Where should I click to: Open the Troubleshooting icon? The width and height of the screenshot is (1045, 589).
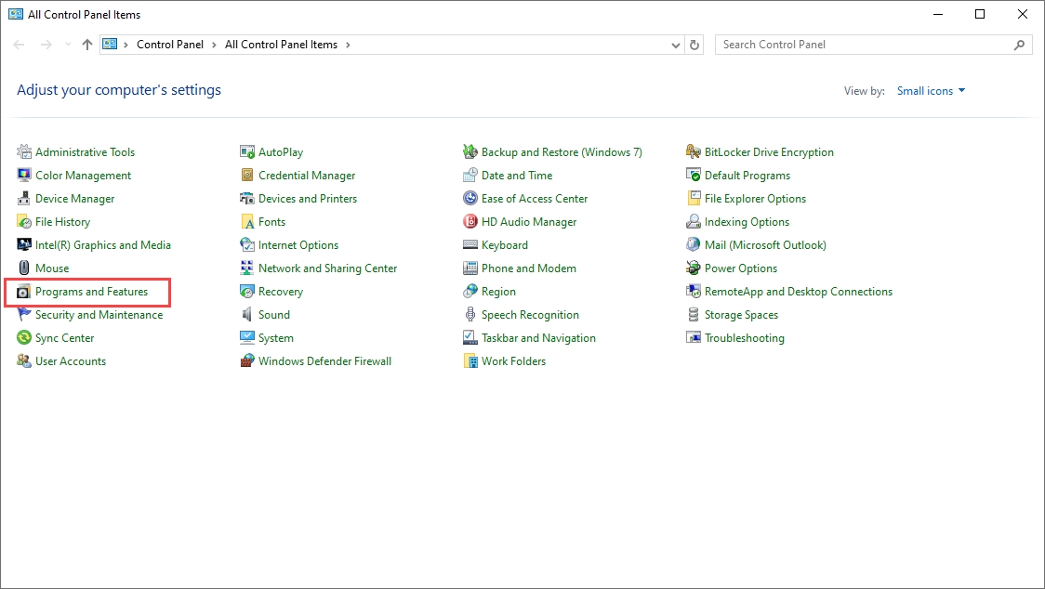[x=694, y=338]
